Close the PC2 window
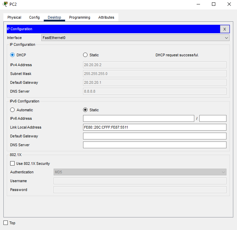Viewport: 237px width, 230px height. click(x=229, y=4)
